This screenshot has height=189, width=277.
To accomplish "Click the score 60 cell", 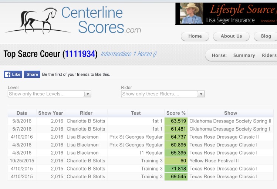I will [176, 161].
